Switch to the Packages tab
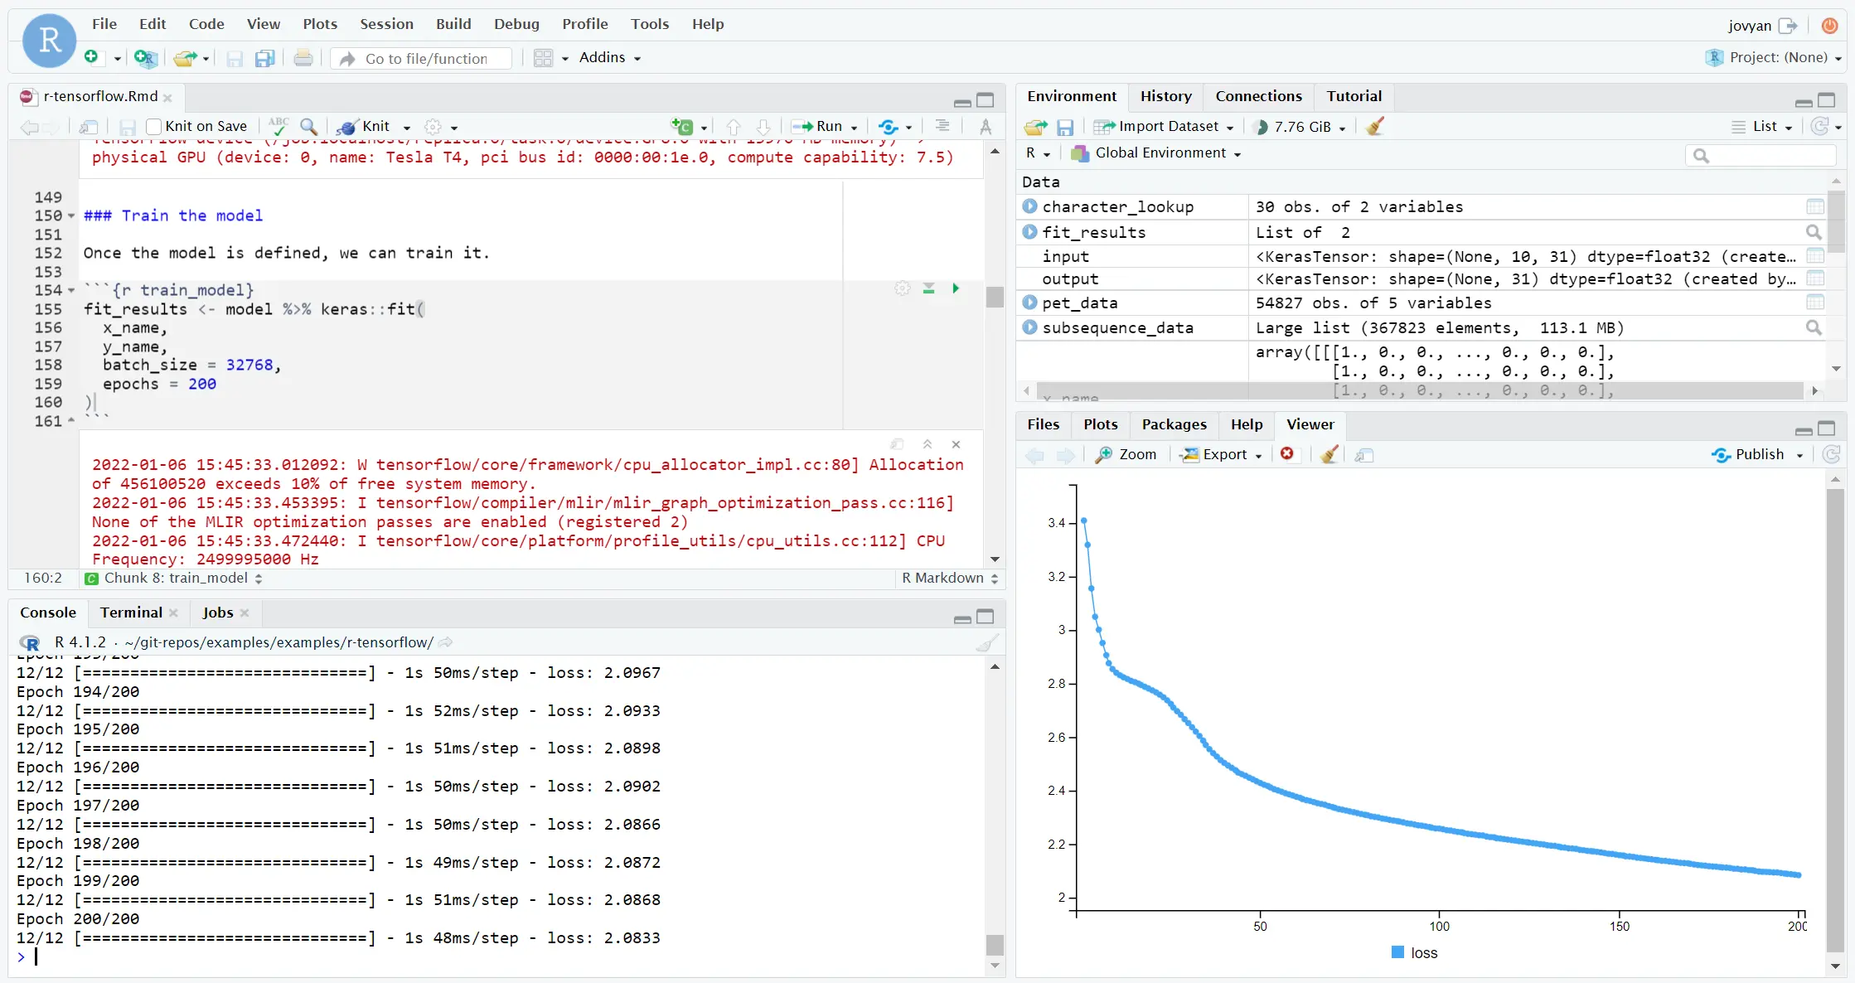This screenshot has width=1855, height=983. (x=1174, y=424)
